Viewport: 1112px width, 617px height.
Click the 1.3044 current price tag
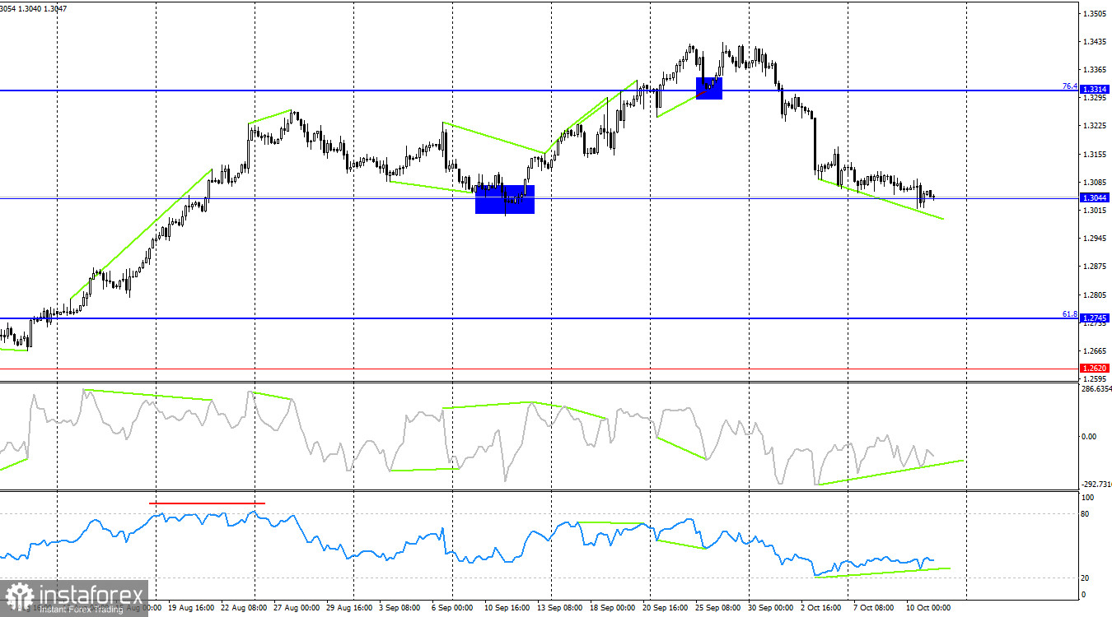coord(1095,197)
